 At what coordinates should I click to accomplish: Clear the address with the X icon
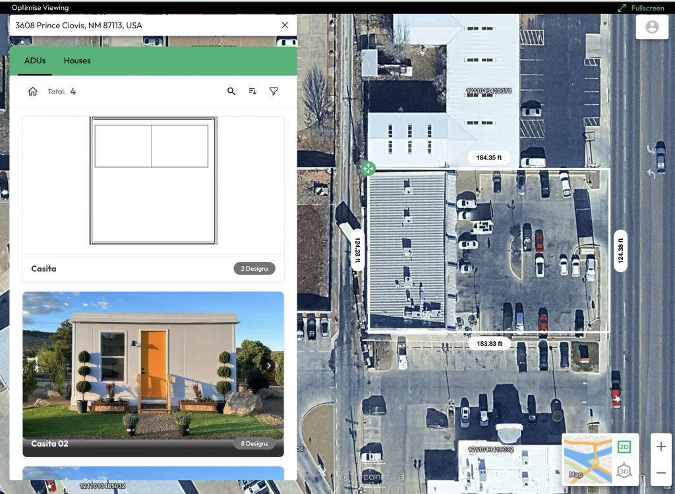coord(285,26)
